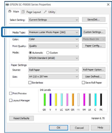
Task: Click the GR green ink level bar
Action: point(45,99)
